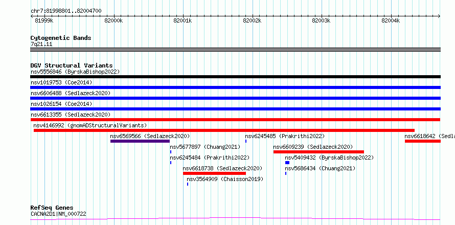Click the nsv6245485 (Prakrithi2022) label
This screenshot has width=455, height=225.
tap(285, 136)
